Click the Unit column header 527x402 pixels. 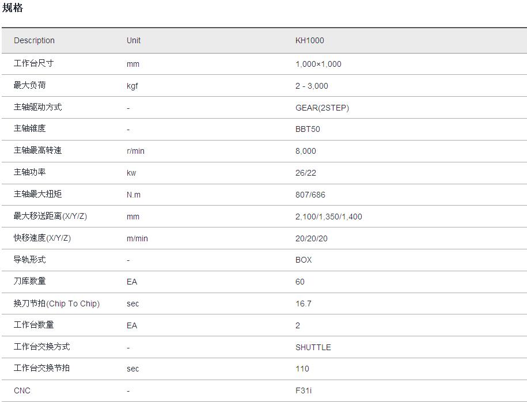tap(134, 40)
